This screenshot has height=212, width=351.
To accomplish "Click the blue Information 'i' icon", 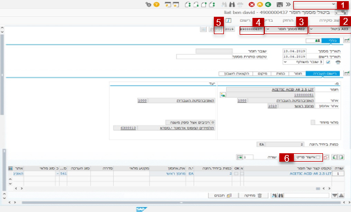I will pos(228,21).
